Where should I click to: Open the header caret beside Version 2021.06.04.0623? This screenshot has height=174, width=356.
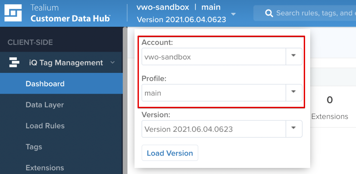coord(233,14)
